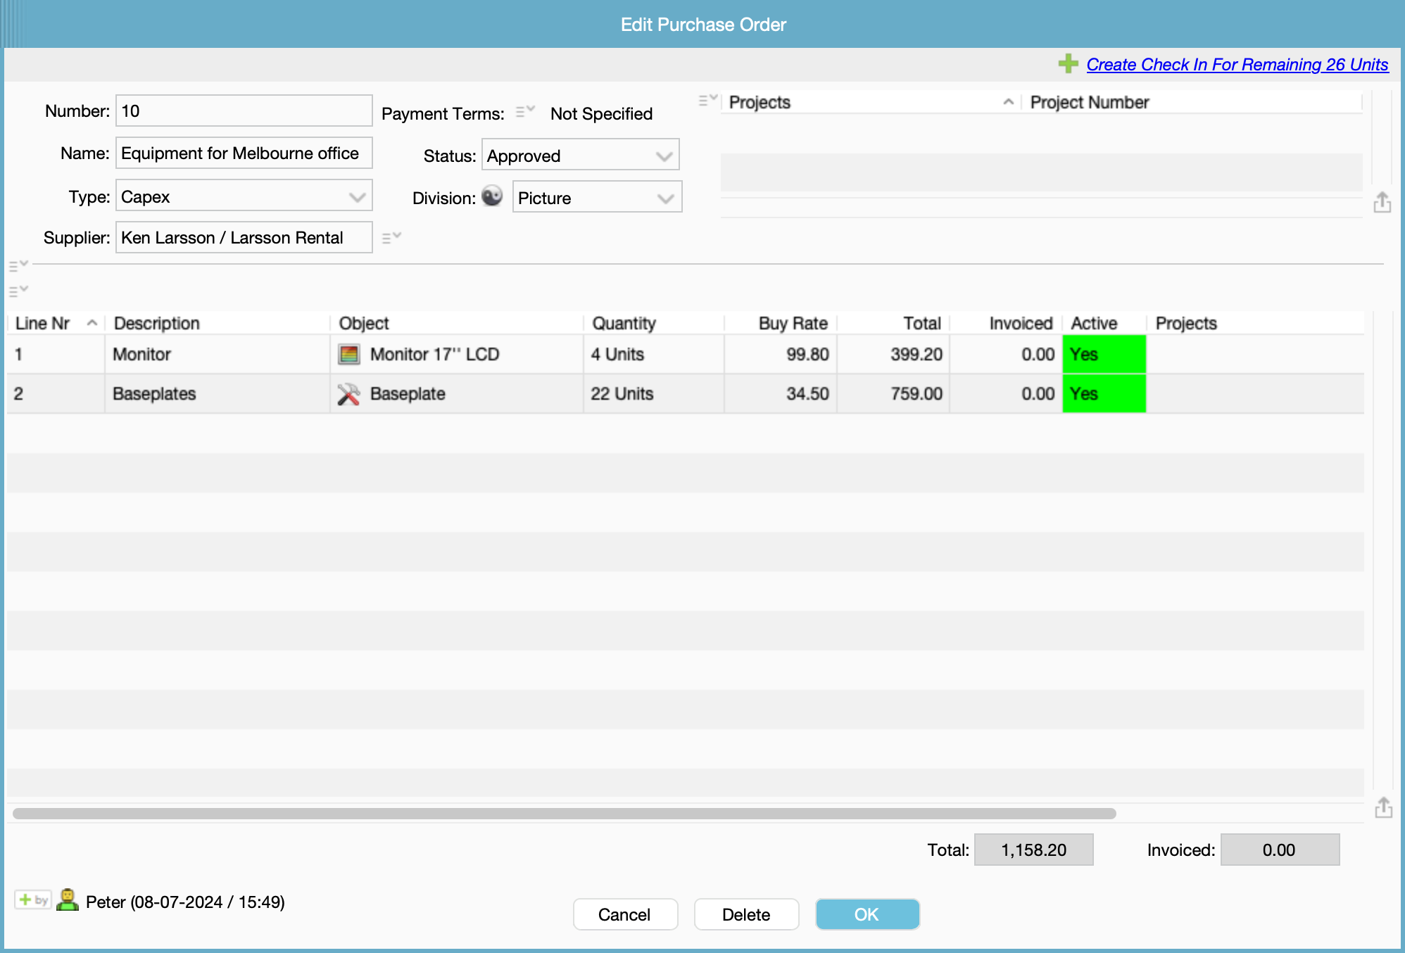Open Create Check In For Remaining 26 Units

coord(1237,65)
